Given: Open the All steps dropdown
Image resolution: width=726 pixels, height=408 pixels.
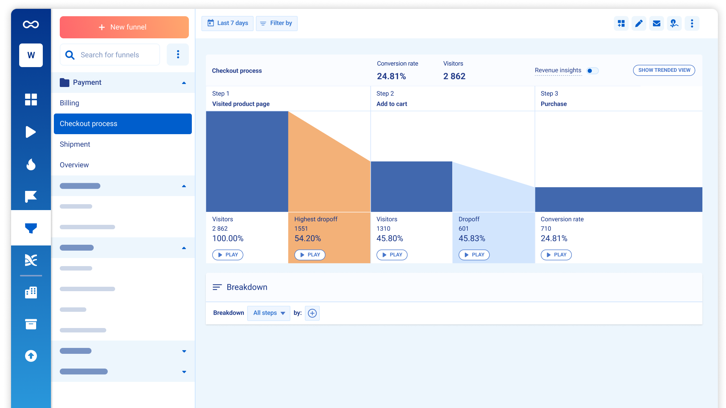Looking at the screenshot, I should [269, 313].
